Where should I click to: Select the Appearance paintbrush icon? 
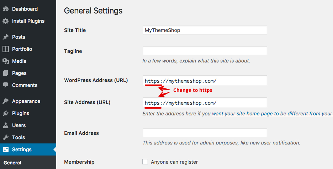coord(6,101)
